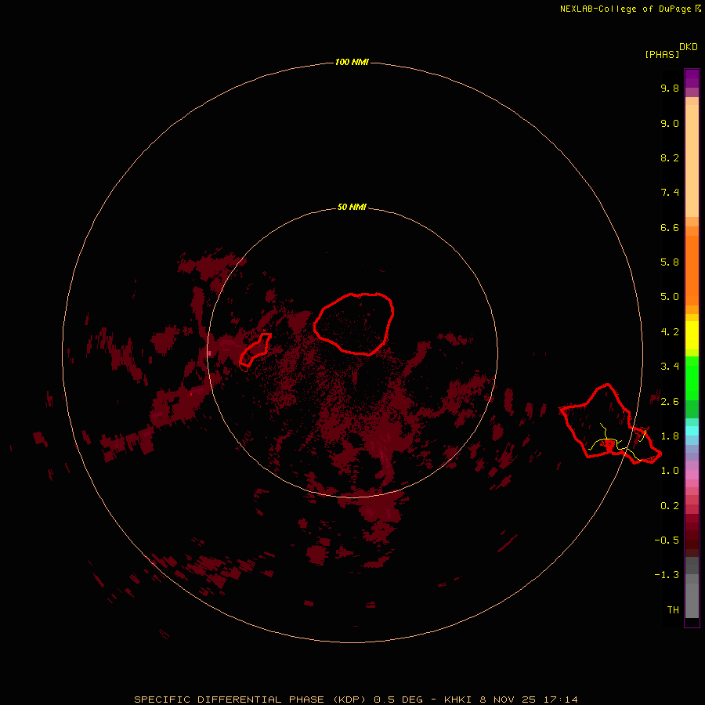Viewport: 705px width, 705px height.
Task: Click the -0.5 colorbar value label
Action: (x=667, y=540)
